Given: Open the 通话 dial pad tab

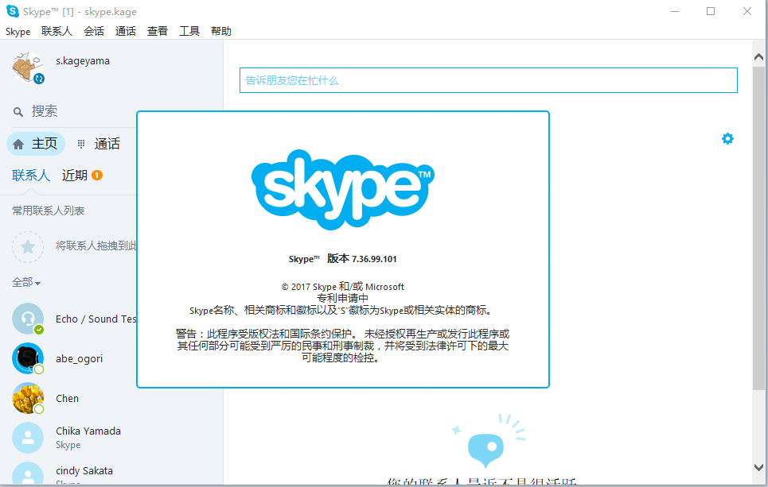Looking at the screenshot, I should (99, 144).
